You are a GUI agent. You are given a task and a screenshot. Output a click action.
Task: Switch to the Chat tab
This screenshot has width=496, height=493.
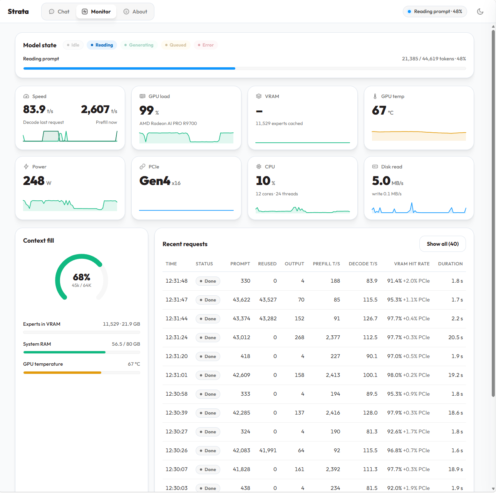click(x=59, y=12)
